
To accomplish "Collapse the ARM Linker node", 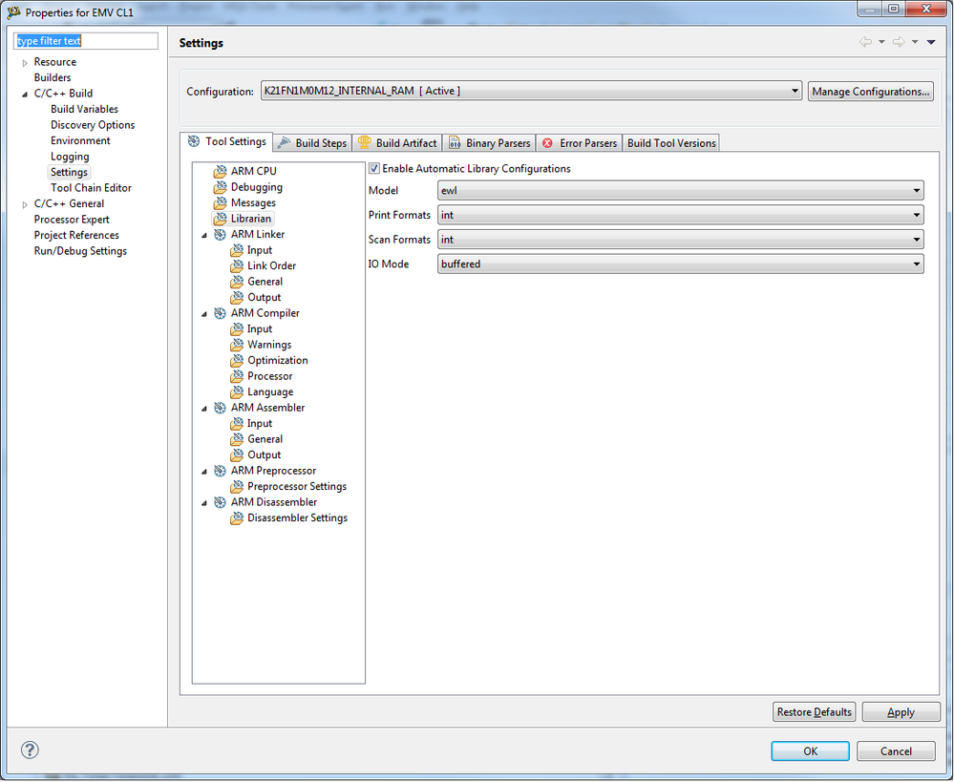I will [204, 235].
